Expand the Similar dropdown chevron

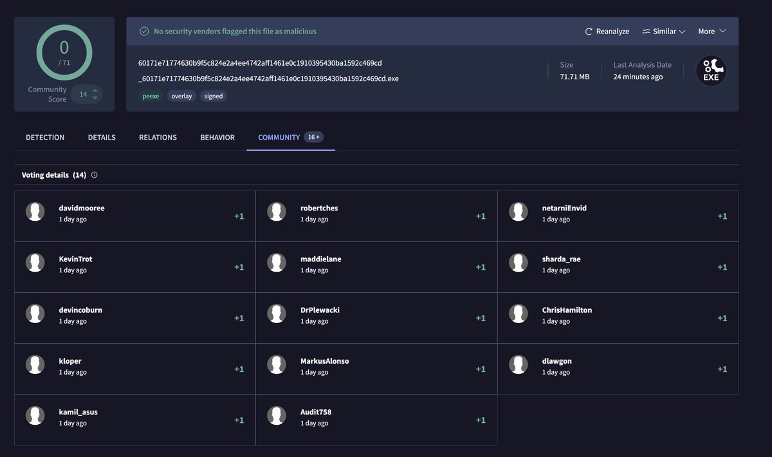point(682,32)
